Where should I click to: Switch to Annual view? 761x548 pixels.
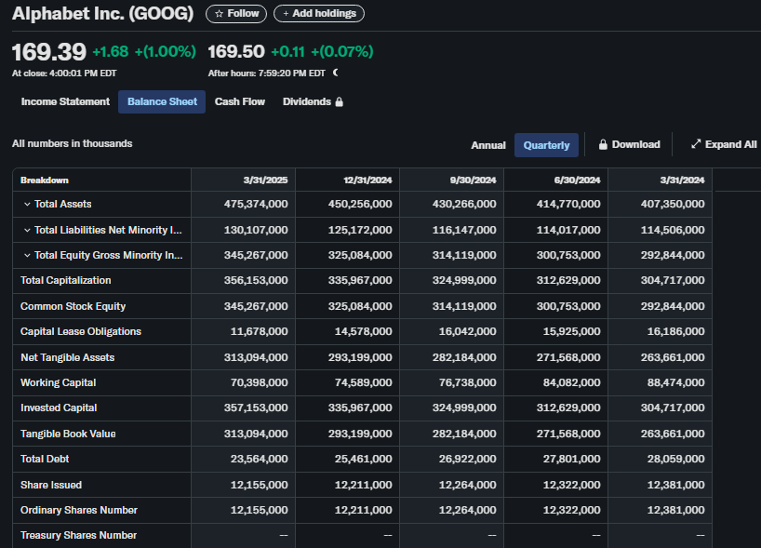point(488,145)
